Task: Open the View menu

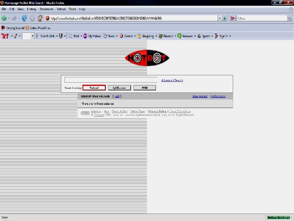Action: pos(20,9)
